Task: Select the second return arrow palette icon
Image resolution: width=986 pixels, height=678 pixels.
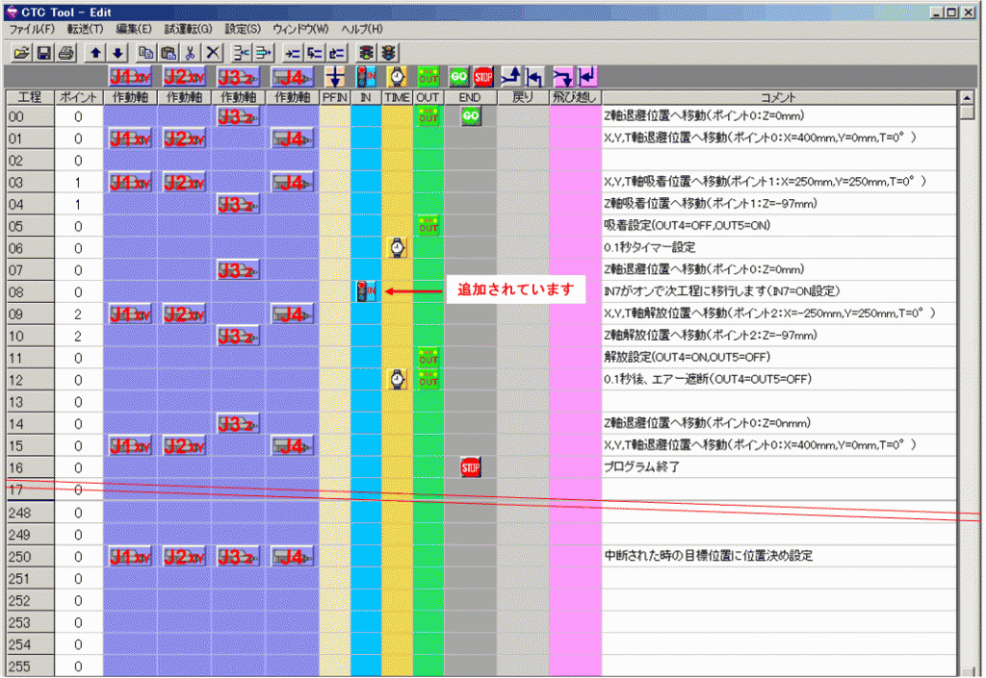Action: [x=534, y=77]
